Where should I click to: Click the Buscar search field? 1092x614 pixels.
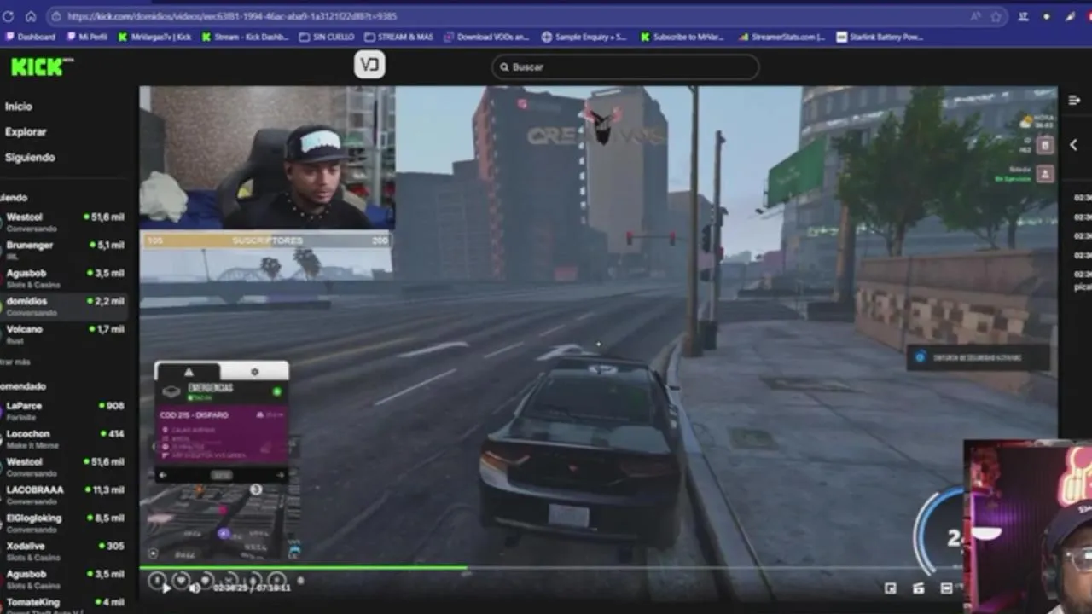624,67
